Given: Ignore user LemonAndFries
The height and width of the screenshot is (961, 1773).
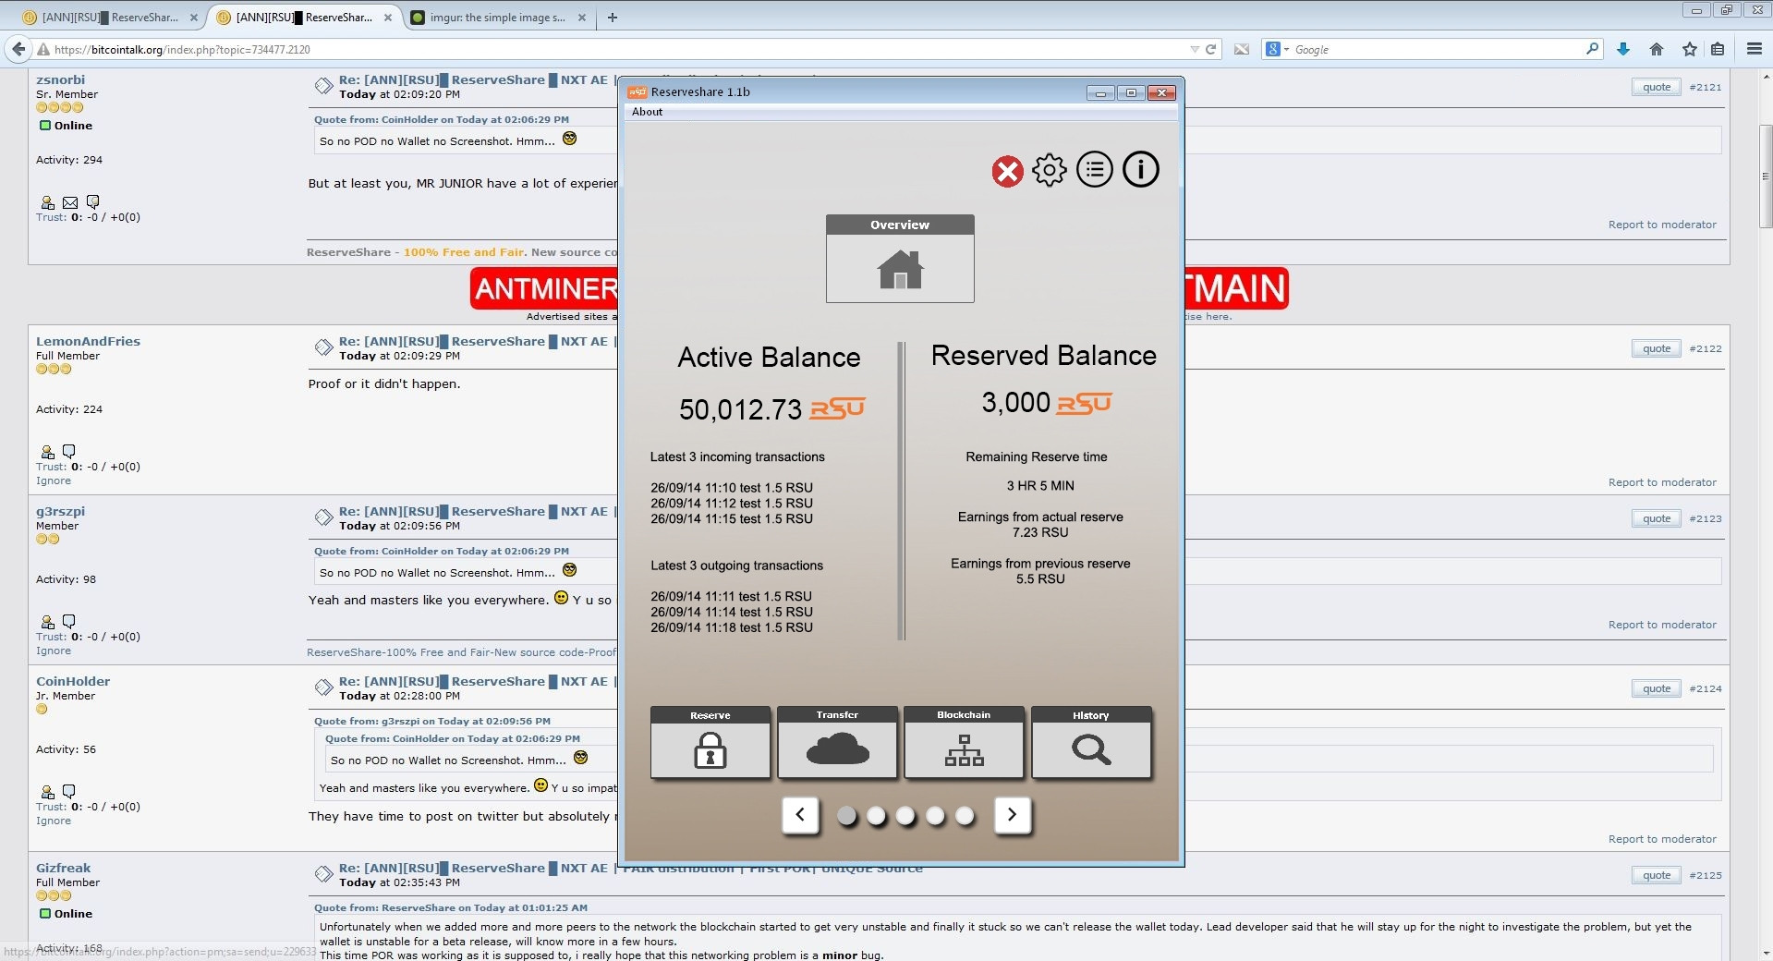Looking at the screenshot, I should (53, 480).
